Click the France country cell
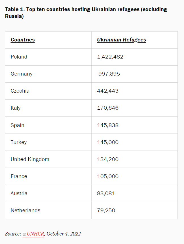The width and height of the screenshot is (184, 244). click(x=19, y=176)
